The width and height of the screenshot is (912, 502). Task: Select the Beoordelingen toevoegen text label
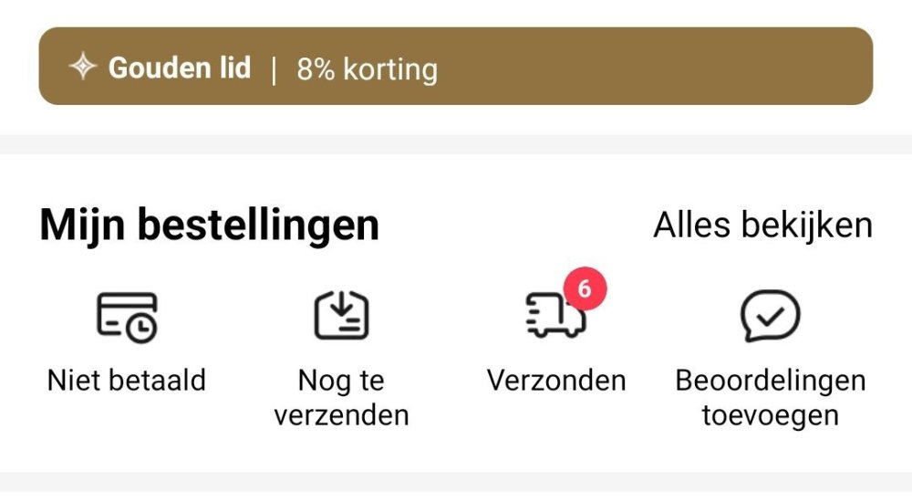pos(770,398)
